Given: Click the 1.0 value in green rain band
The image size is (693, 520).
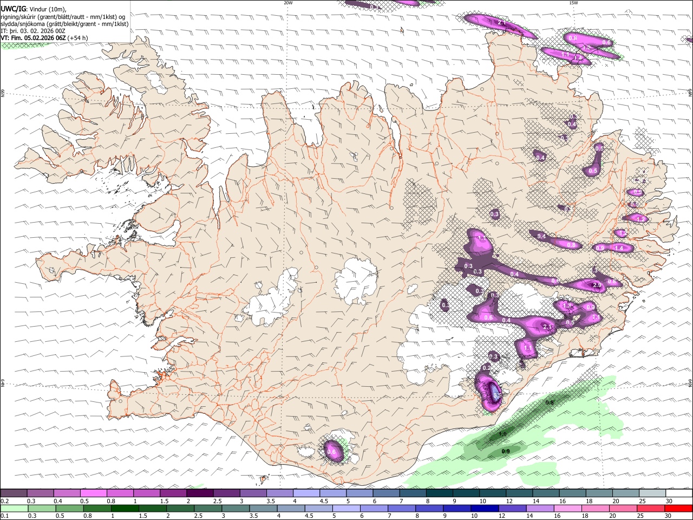Looking at the screenshot, I should point(502,434).
